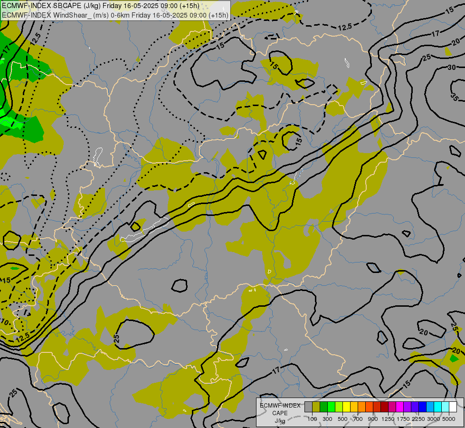Click the olive swatch in the CAPE legend

point(316,407)
